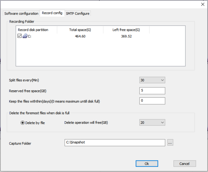Click the Cancel button
The width and height of the screenshot is (208, 172).
point(184,163)
